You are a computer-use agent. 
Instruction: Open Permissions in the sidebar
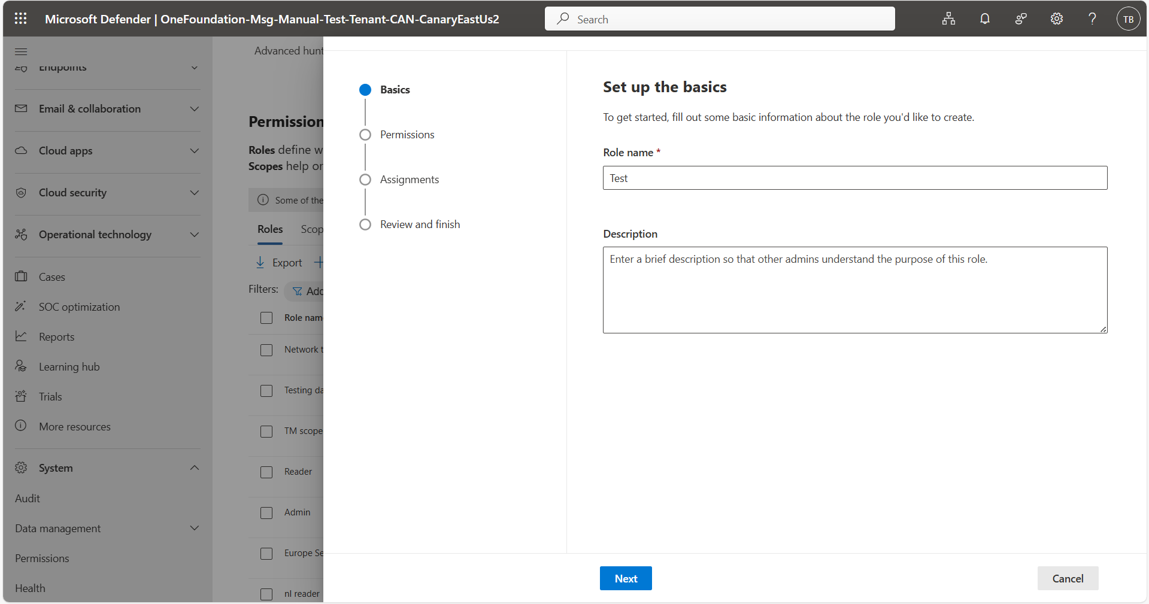pyautogui.click(x=42, y=558)
